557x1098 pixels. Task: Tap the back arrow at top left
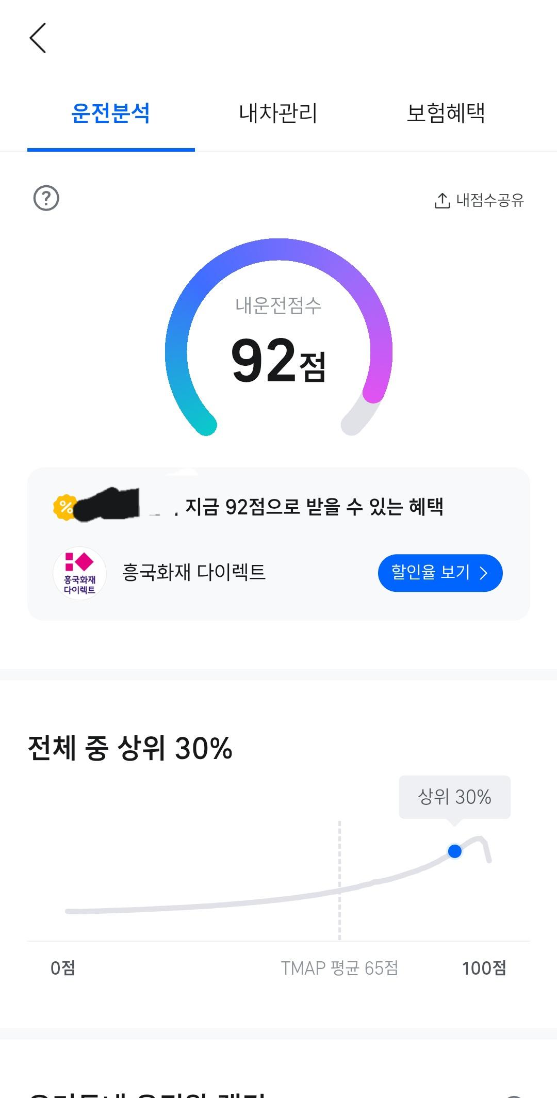(38, 38)
